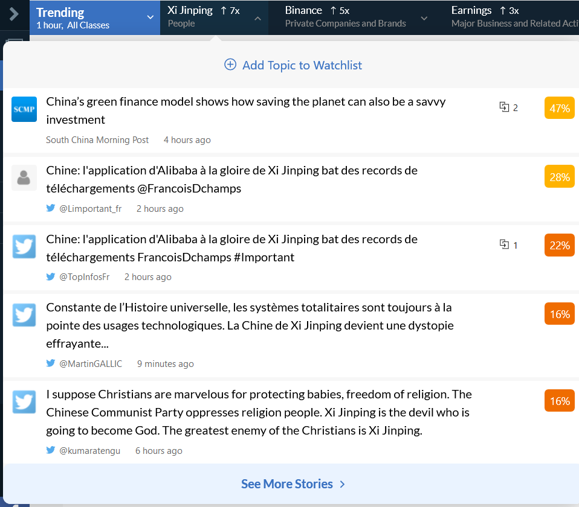The width and height of the screenshot is (579, 507).
Task: Collapse the Xi Jinping topic chevron
Action: click(257, 18)
